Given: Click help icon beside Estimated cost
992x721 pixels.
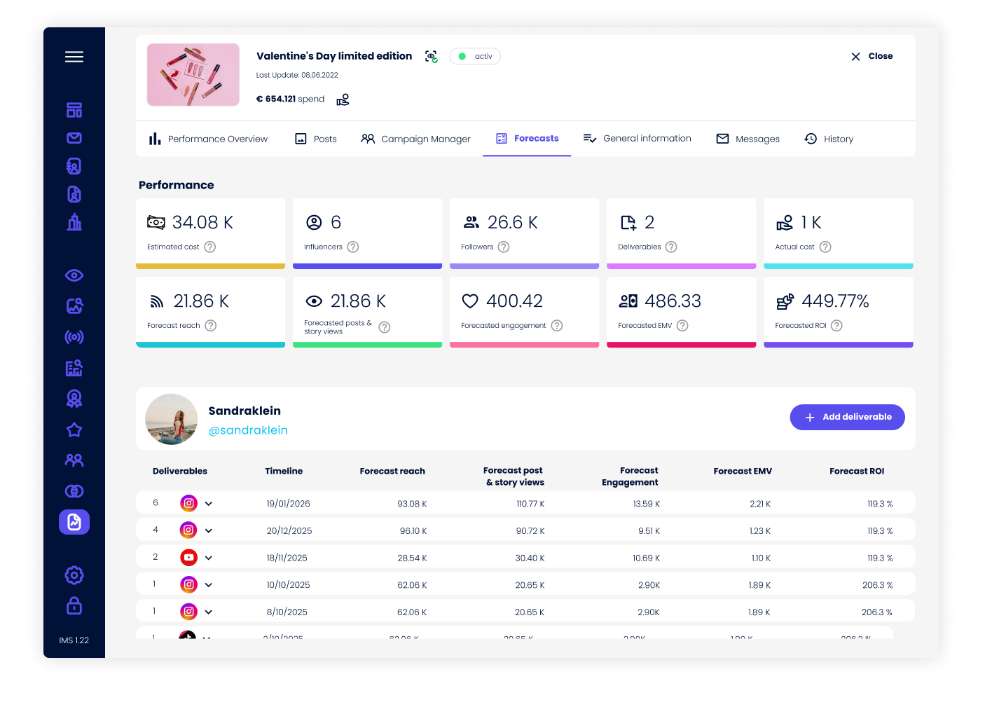Looking at the screenshot, I should (210, 247).
